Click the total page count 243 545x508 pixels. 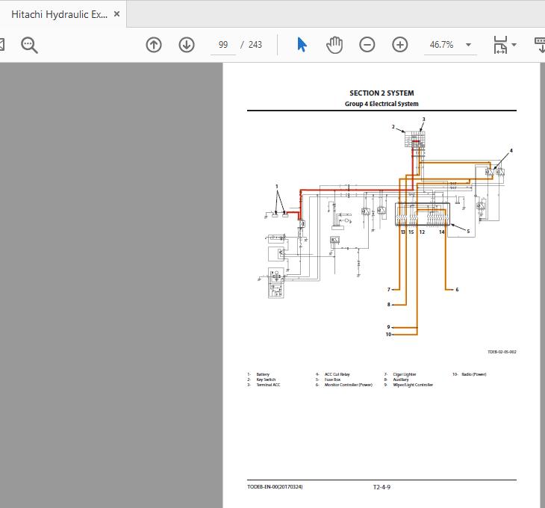pyautogui.click(x=255, y=45)
